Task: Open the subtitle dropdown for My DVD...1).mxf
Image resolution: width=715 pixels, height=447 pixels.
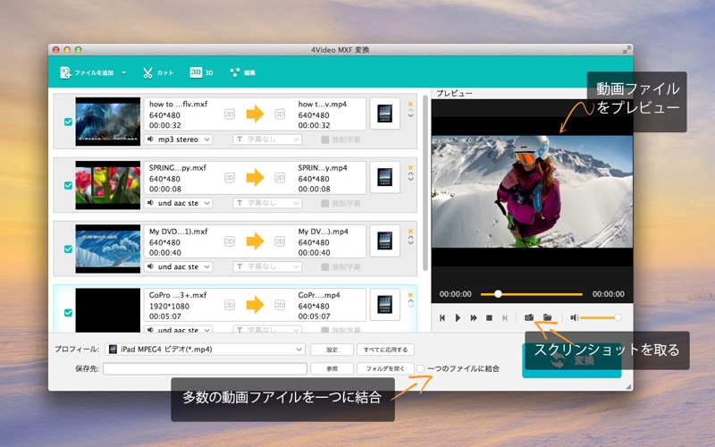Action: [267, 266]
